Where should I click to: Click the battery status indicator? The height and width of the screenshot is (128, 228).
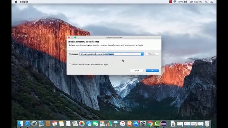pyautogui.click(x=183, y=2)
